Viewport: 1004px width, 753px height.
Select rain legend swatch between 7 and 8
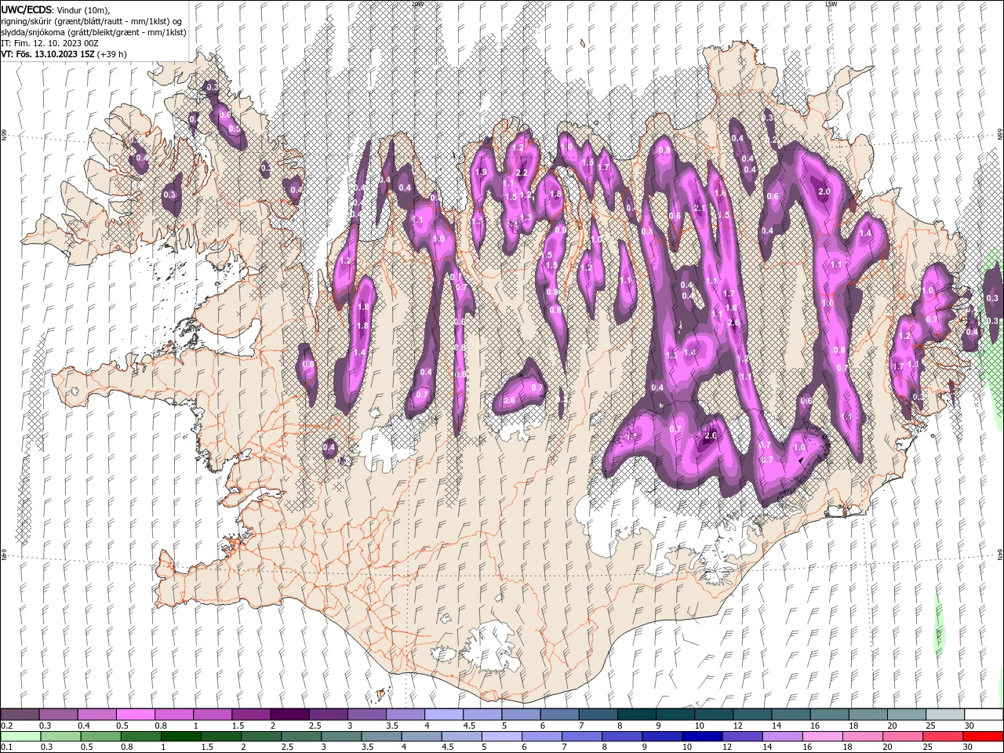580,737
